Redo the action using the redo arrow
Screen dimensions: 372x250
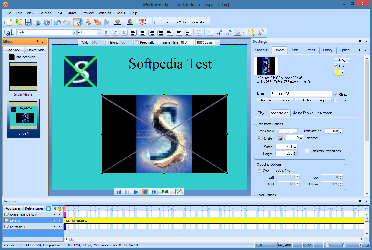pyautogui.click(x=66, y=22)
